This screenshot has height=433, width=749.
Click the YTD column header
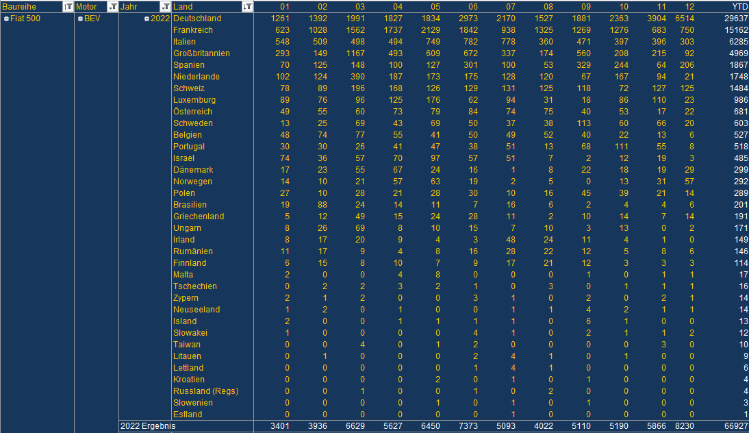pos(739,6)
